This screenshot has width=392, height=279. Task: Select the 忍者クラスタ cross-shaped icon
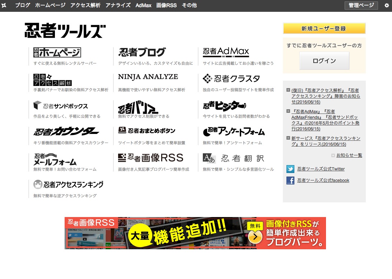[x=207, y=78]
